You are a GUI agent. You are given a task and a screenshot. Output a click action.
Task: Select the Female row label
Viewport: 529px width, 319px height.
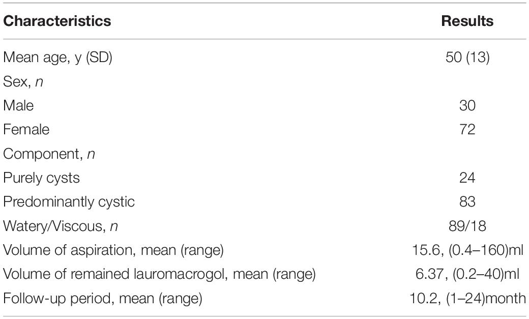[x=26, y=129]
